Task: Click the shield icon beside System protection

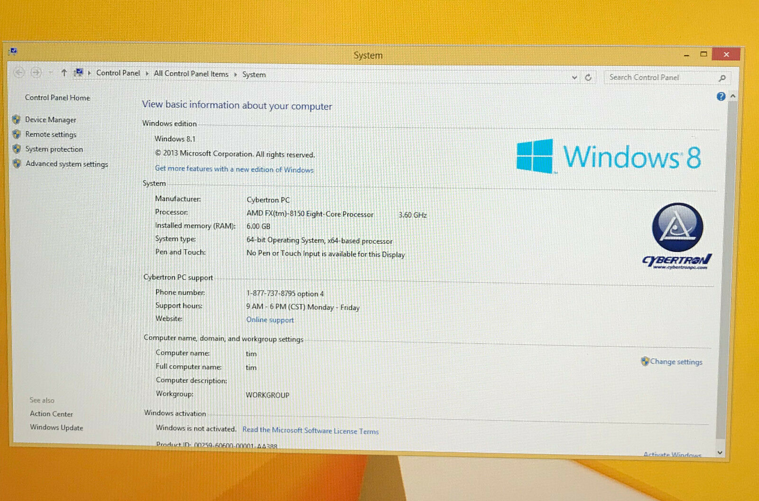Action: coord(17,148)
